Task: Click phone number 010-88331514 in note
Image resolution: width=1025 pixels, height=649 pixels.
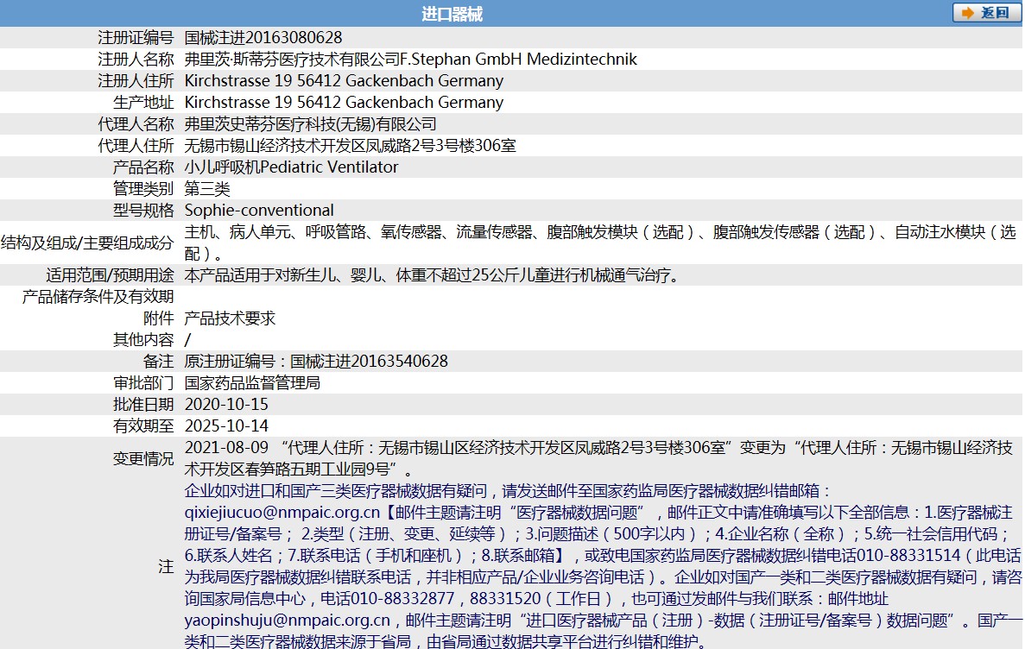Action: [x=908, y=556]
